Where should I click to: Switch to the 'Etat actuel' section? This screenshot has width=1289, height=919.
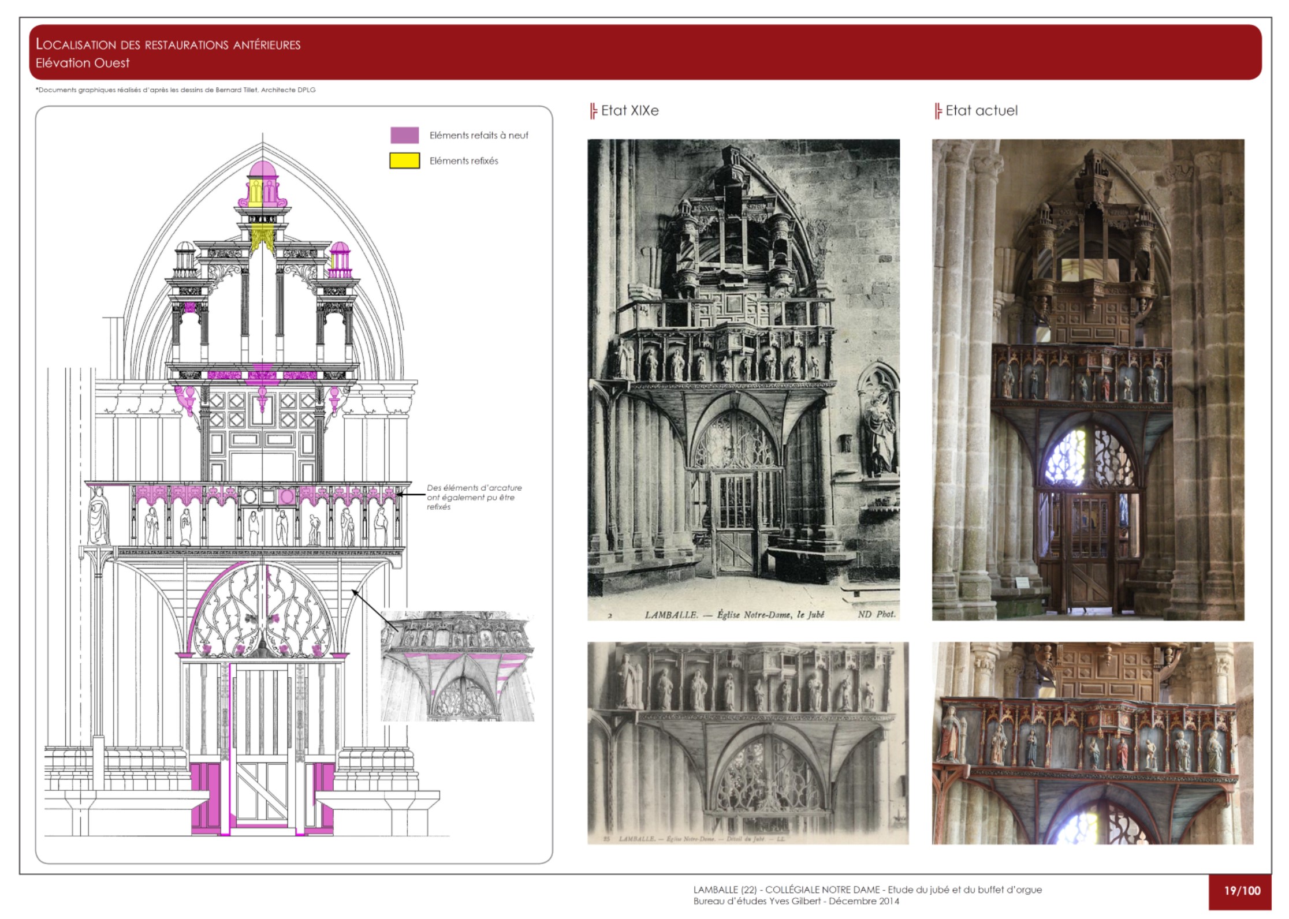982,111
